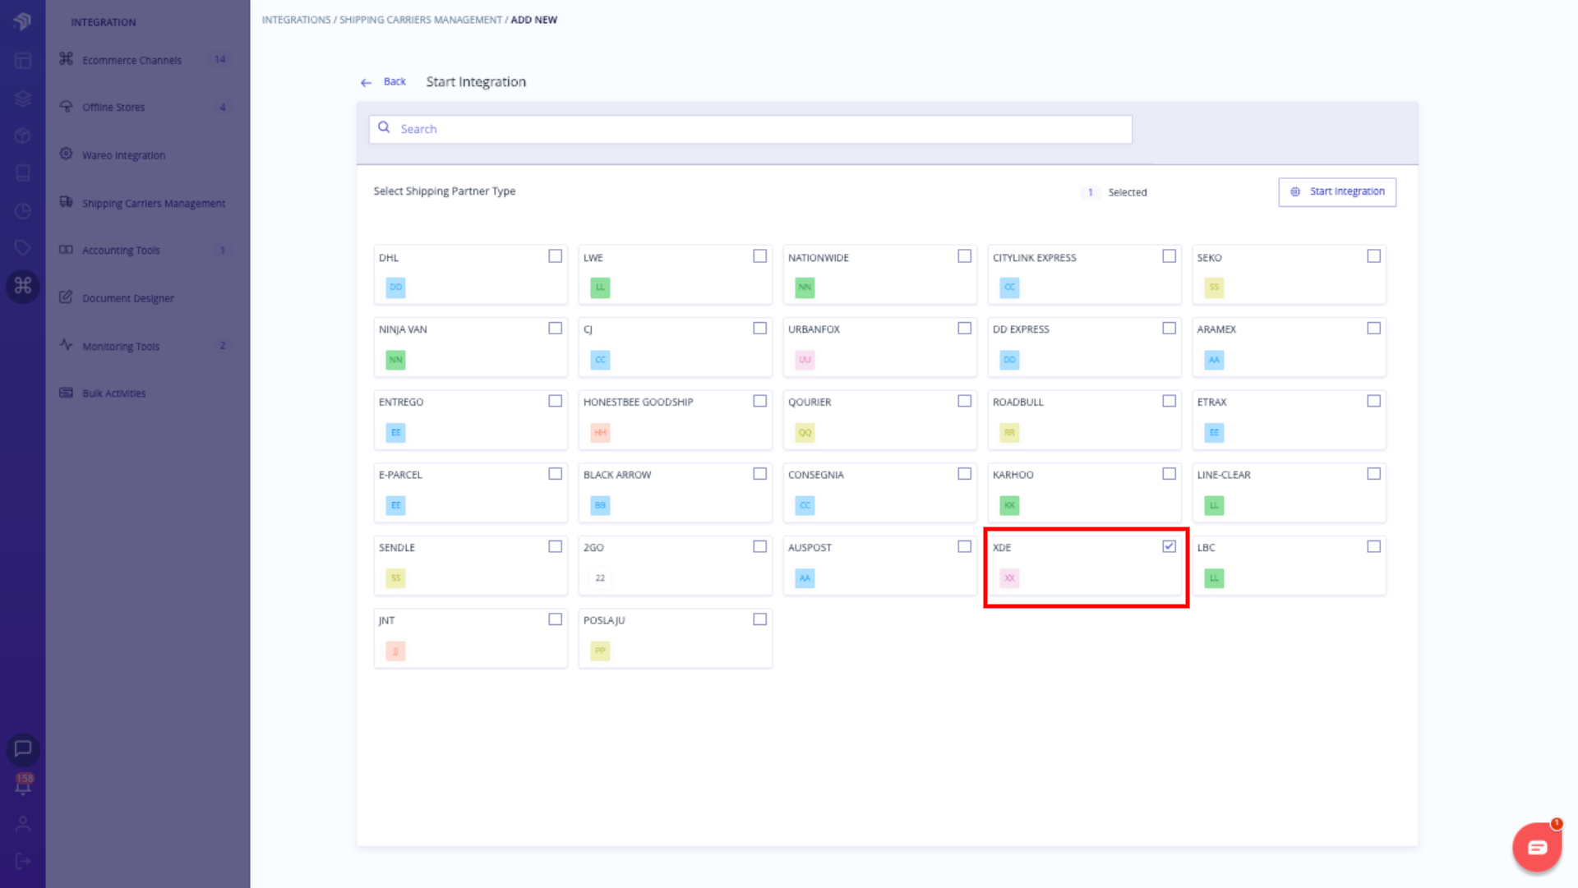Click the Honestbee HH badge
The width and height of the screenshot is (1578, 888).
(600, 433)
